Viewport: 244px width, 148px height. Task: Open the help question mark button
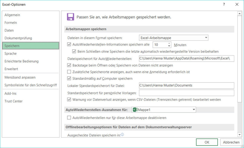224,4
